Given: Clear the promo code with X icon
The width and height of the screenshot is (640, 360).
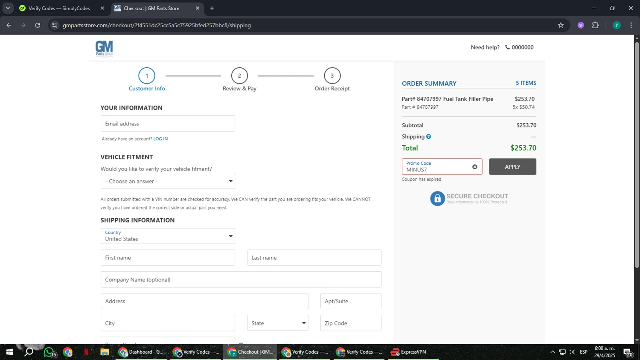Looking at the screenshot, I should click(474, 167).
